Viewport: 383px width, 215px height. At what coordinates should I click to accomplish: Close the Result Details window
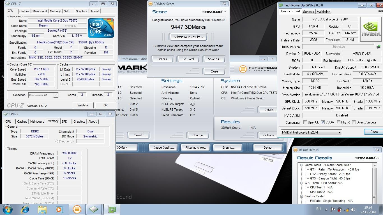tap(377, 150)
